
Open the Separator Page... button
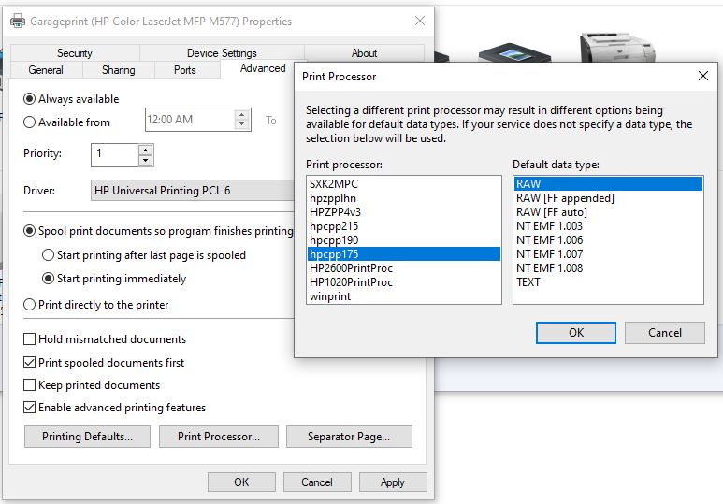(x=349, y=437)
